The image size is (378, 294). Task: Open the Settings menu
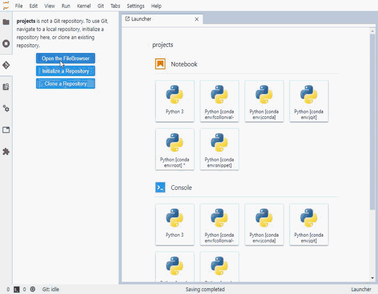pyautogui.click(x=136, y=6)
